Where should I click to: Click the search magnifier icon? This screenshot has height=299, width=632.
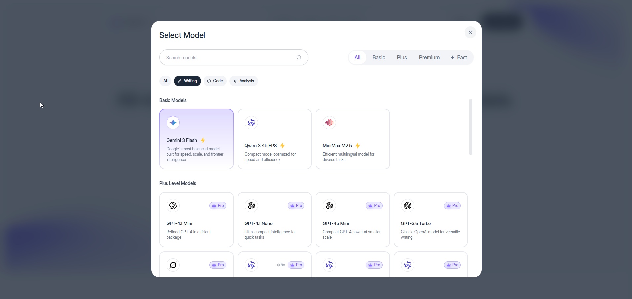(299, 57)
